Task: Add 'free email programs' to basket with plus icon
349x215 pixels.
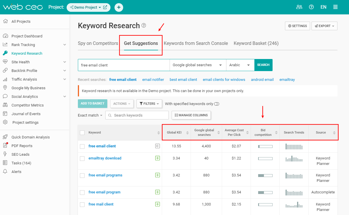Action: [157, 175]
